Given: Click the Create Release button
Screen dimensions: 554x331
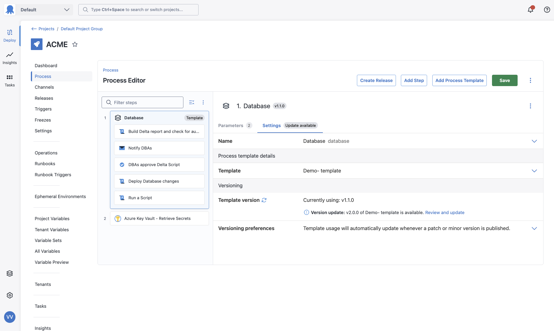Looking at the screenshot, I should (376, 80).
